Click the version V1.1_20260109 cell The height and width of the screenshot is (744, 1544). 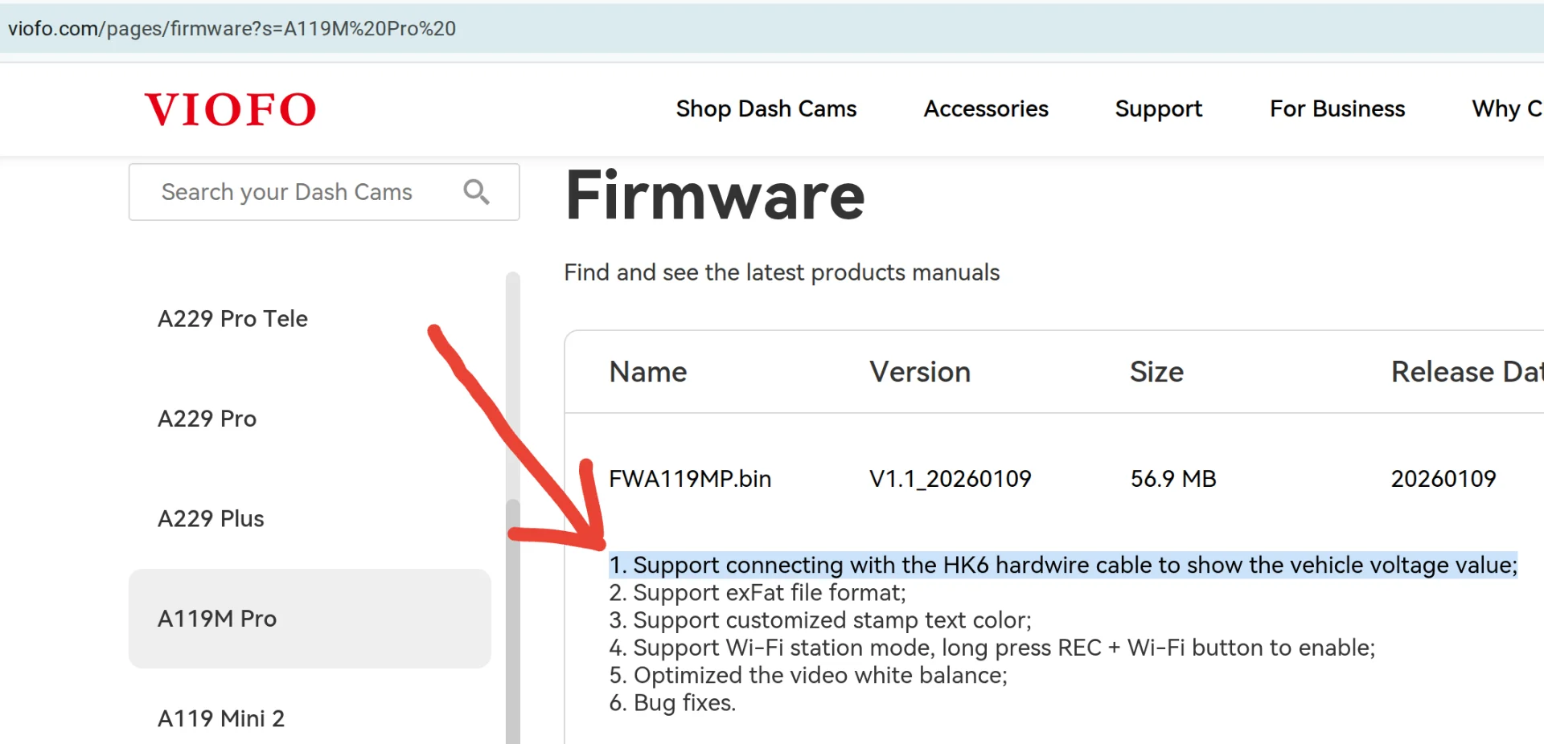coord(951,479)
